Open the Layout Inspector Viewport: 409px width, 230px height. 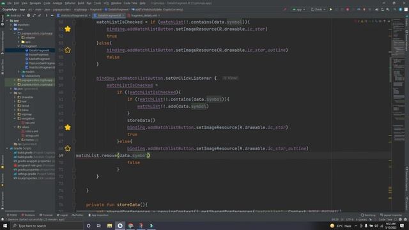point(390,215)
